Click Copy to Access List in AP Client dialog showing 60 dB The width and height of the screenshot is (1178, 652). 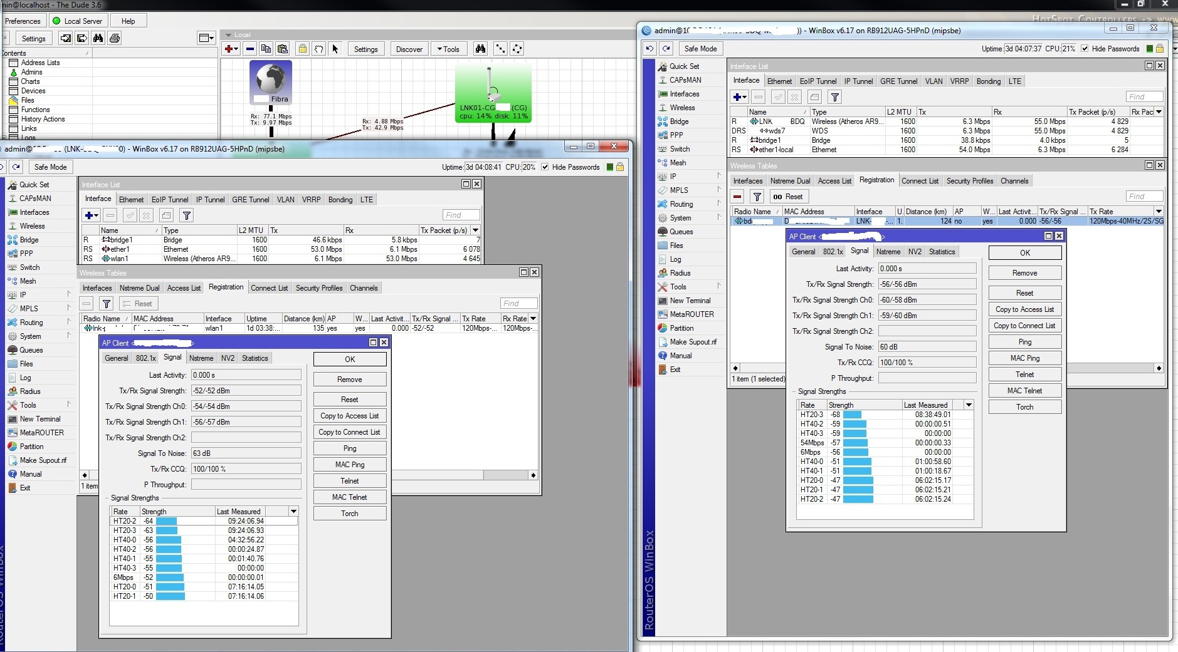click(x=1025, y=309)
